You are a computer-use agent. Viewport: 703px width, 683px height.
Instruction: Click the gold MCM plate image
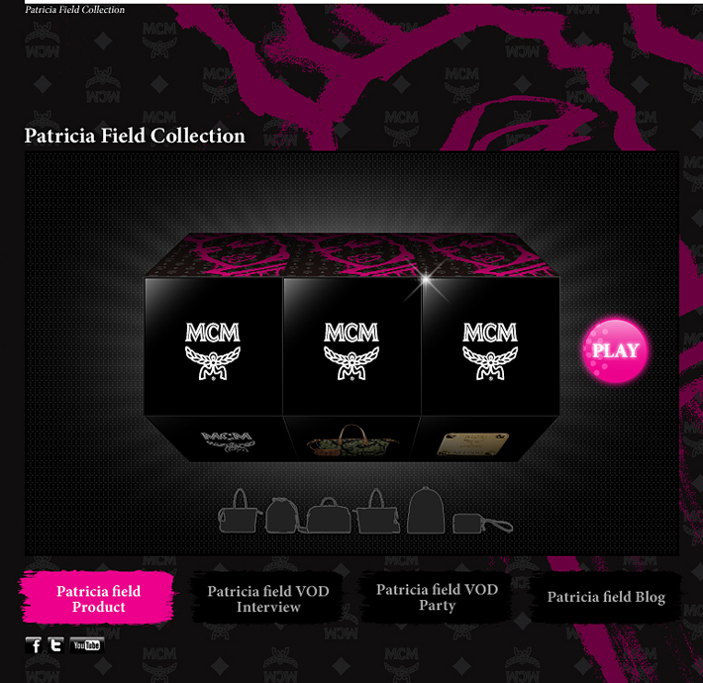[x=473, y=444]
